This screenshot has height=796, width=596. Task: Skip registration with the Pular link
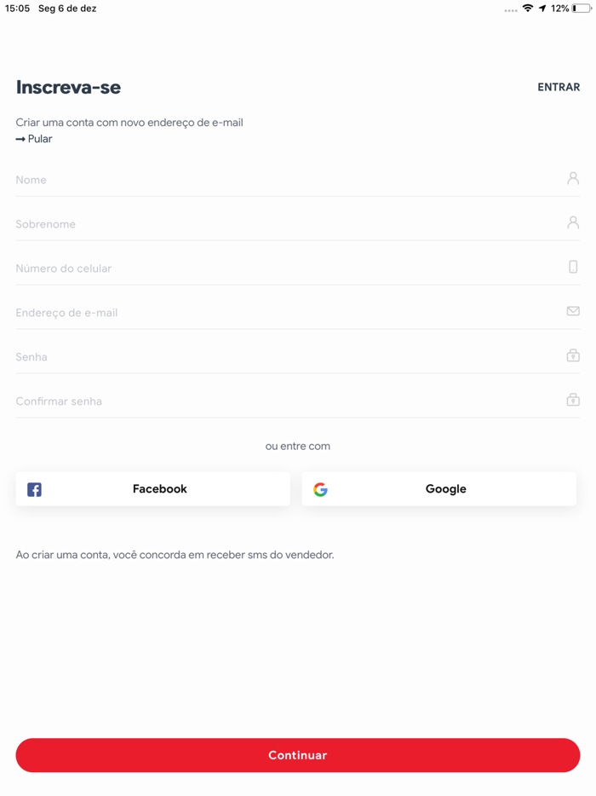click(x=40, y=139)
